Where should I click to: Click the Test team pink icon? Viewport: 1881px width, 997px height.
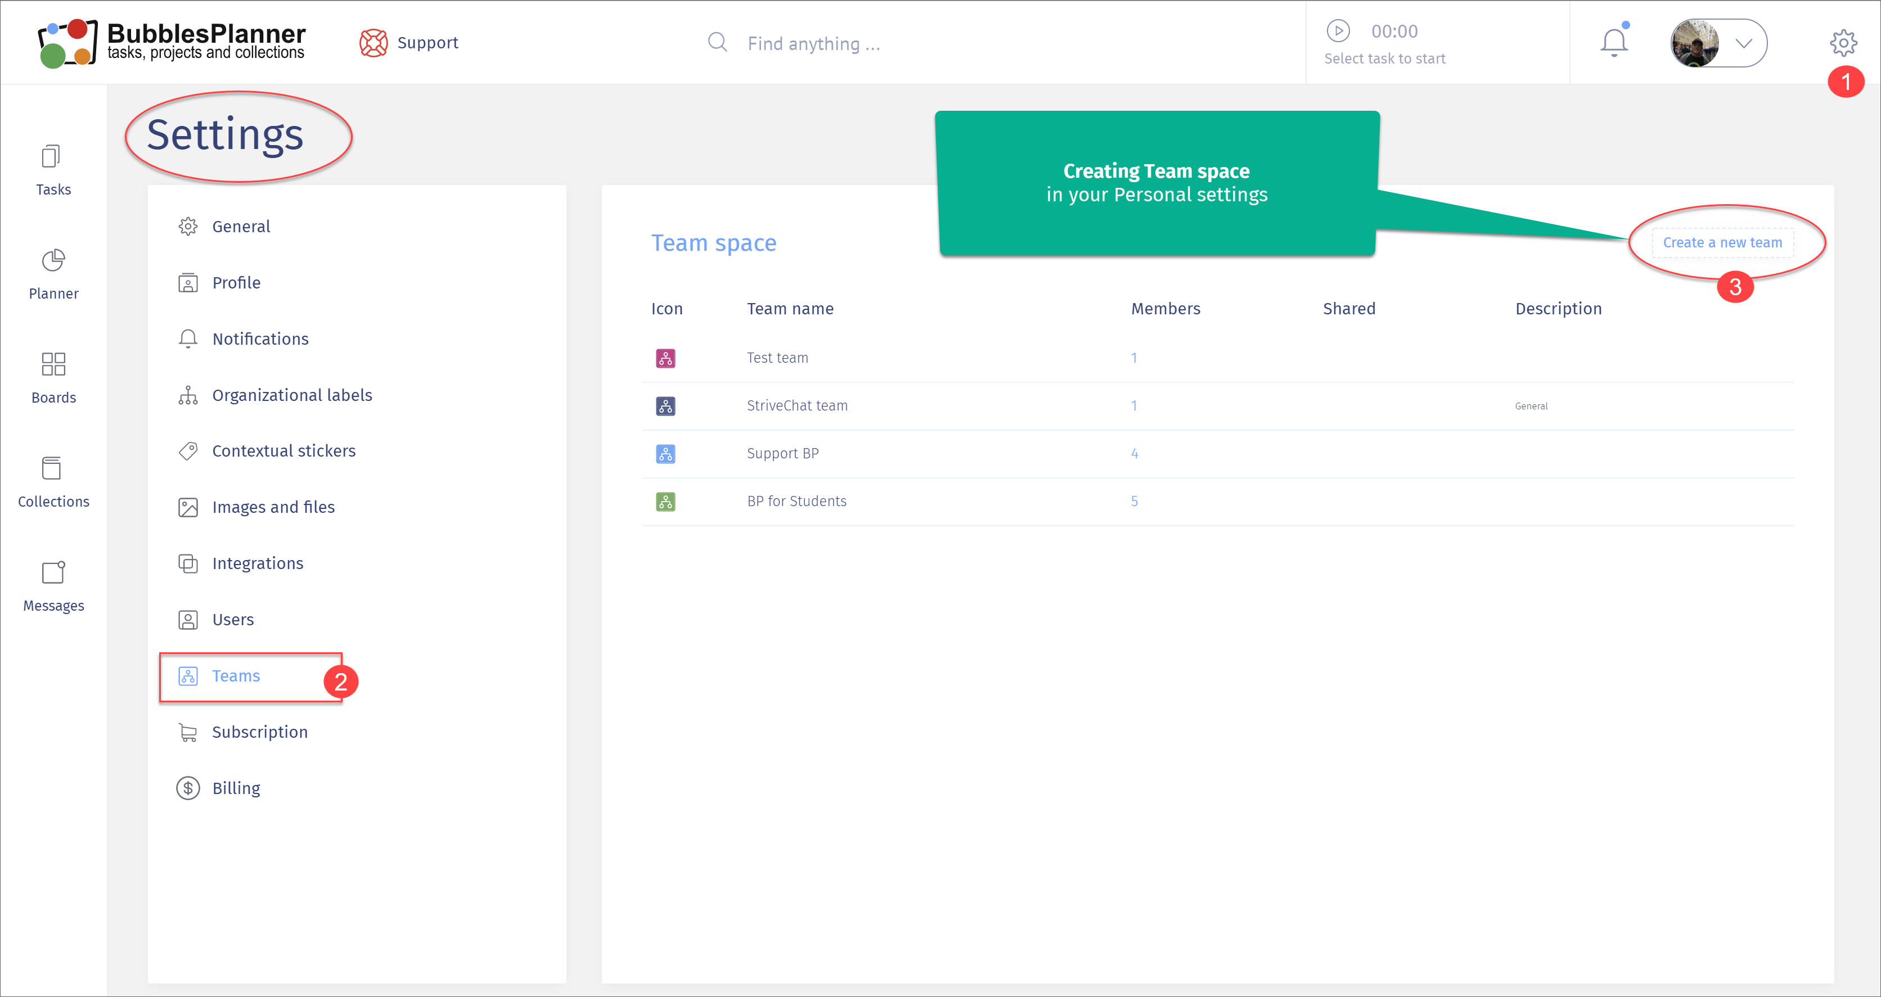[x=665, y=358]
